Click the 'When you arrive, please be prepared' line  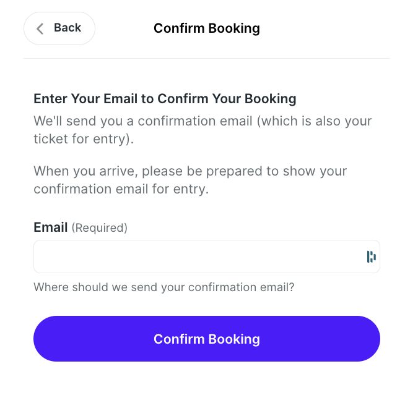190,171
